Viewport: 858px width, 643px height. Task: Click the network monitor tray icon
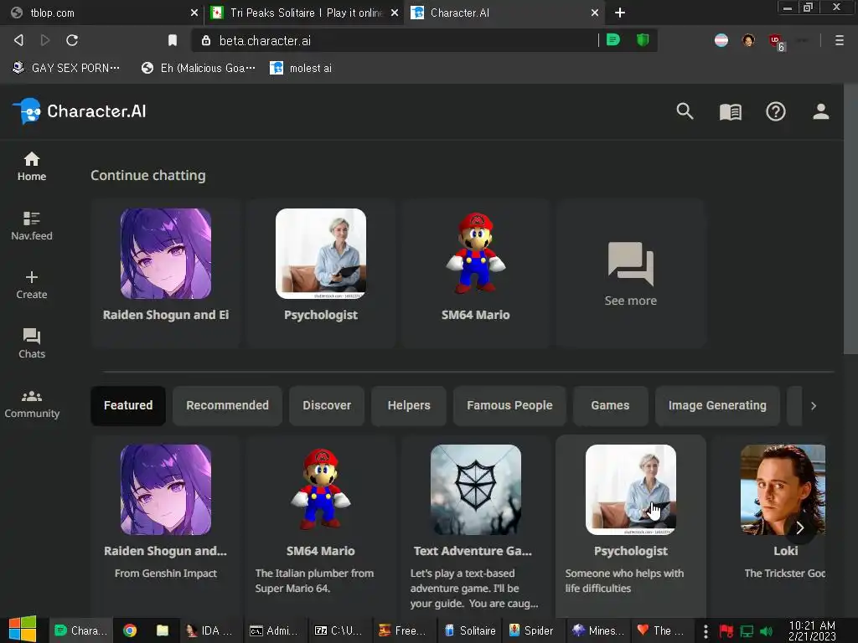tap(747, 631)
